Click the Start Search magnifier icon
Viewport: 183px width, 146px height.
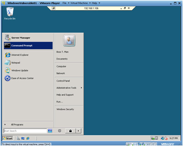50,131
